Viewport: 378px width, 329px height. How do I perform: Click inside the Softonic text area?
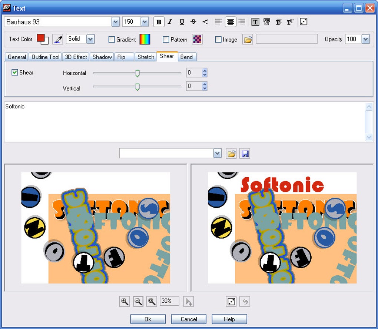[x=185, y=122]
